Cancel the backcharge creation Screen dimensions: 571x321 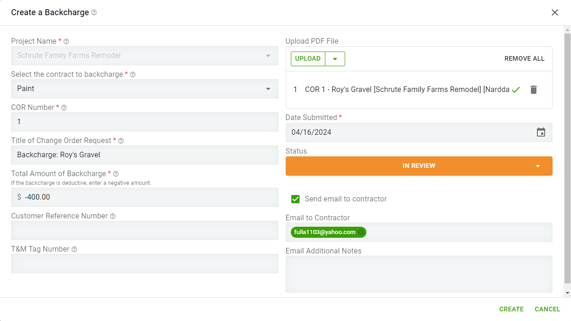[x=547, y=310]
